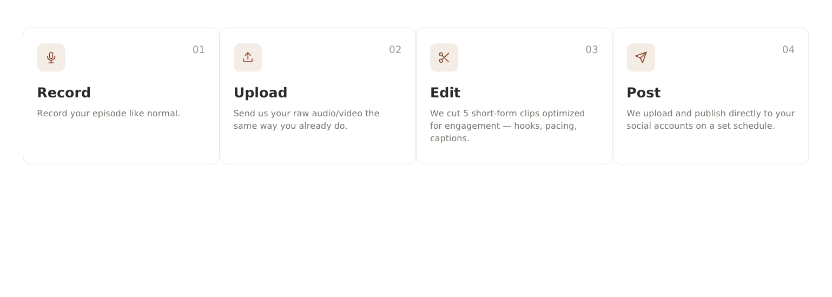The height and width of the screenshot is (297, 832).
Task: Click blank area in the Post card
Action: pos(711,148)
